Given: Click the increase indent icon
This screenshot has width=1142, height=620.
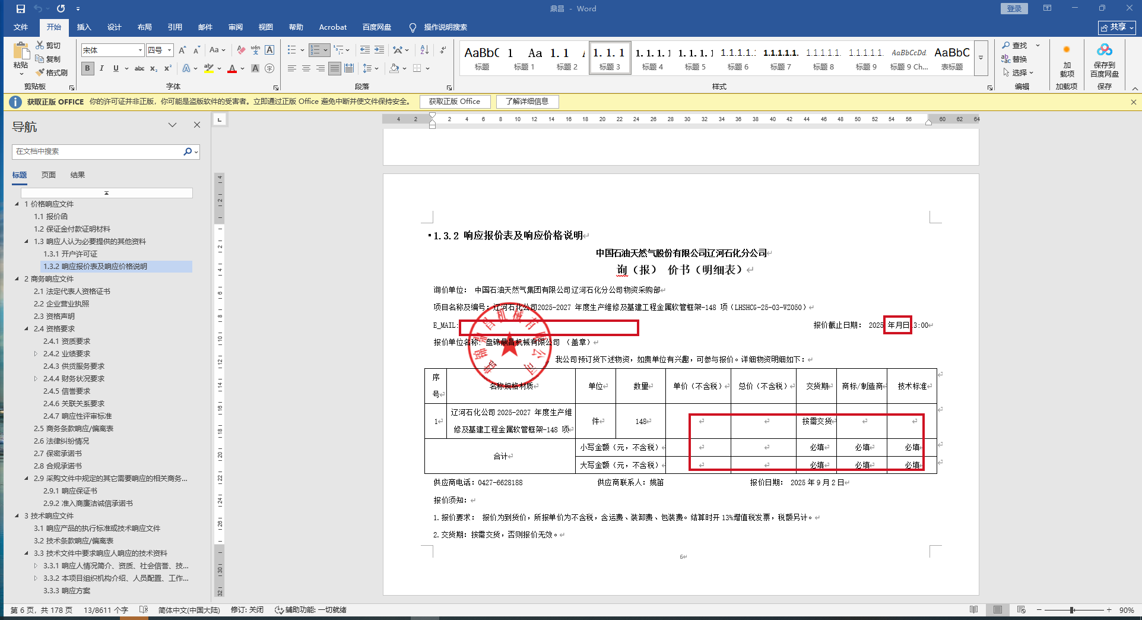Looking at the screenshot, I should (x=379, y=50).
